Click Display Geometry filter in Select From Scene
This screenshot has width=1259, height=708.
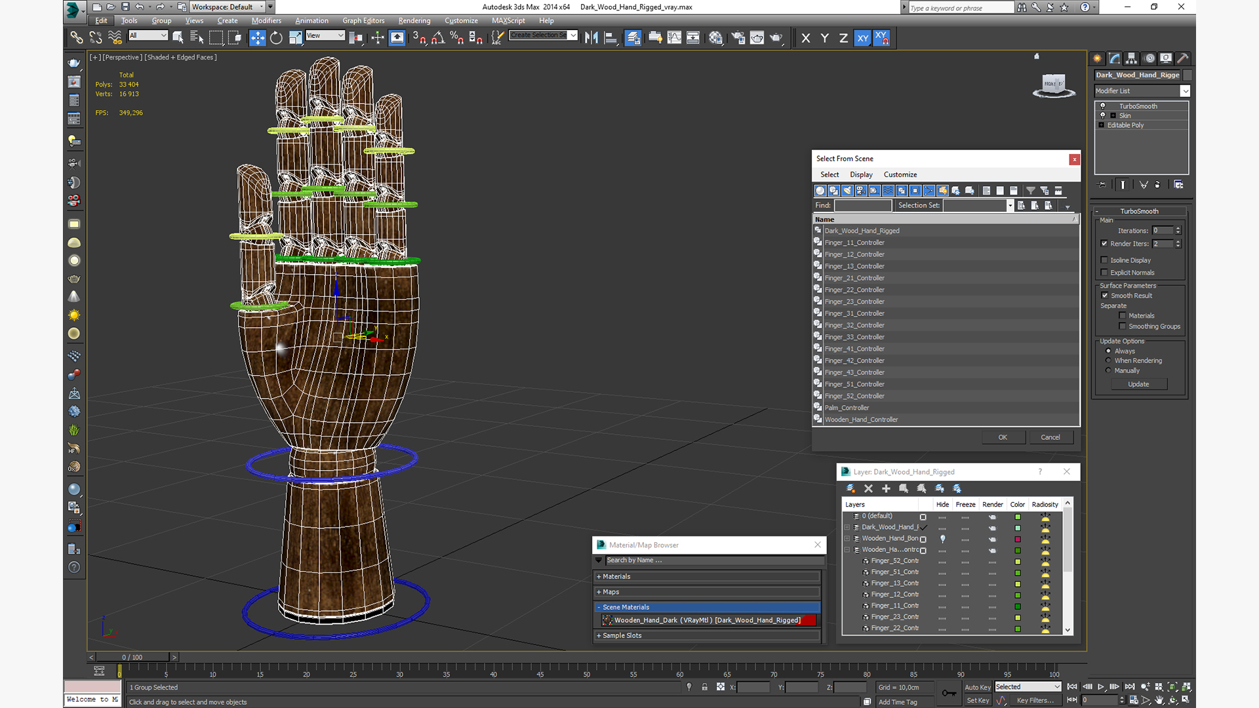pyautogui.click(x=820, y=191)
